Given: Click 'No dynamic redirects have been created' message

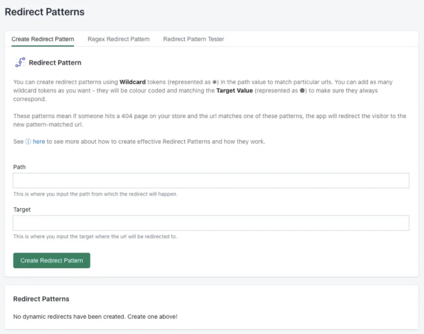Looking at the screenshot, I should [95, 317].
